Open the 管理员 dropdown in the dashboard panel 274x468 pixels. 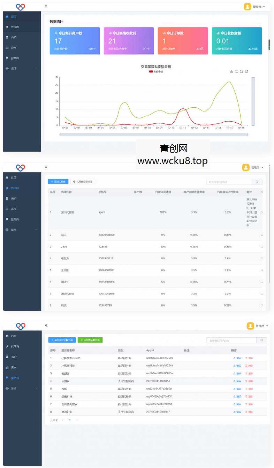pyautogui.click(x=259, y=7)
